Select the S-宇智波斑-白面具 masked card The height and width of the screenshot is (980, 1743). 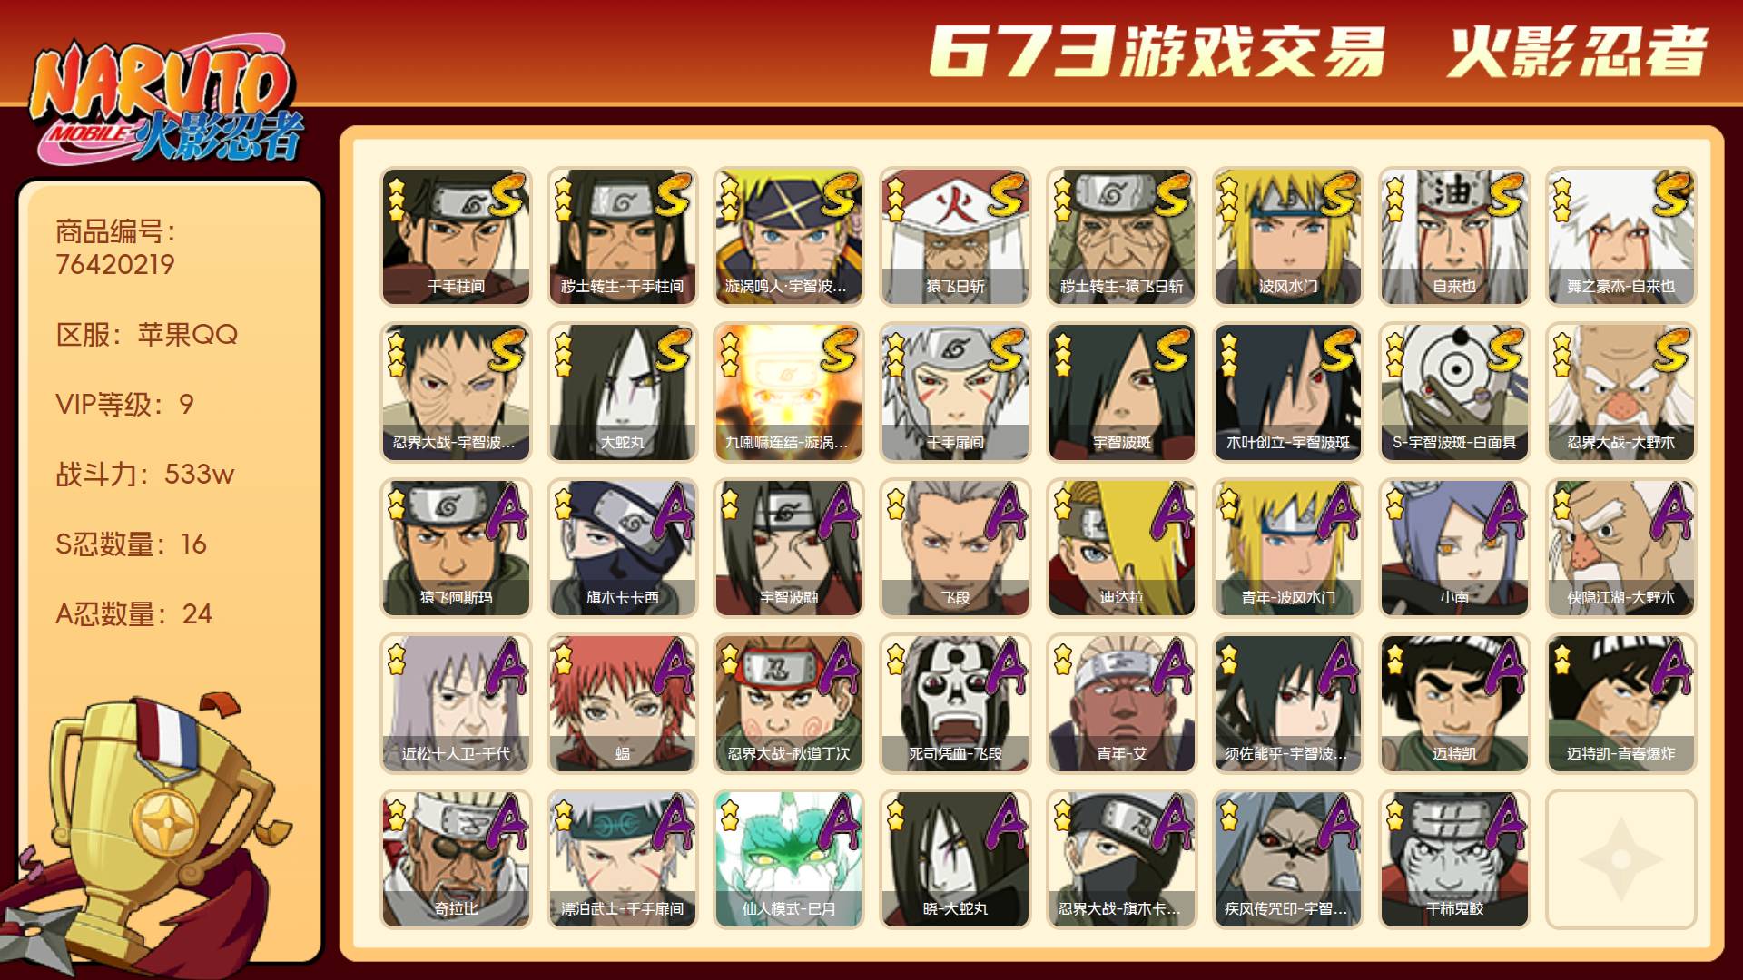(1454, 393)
